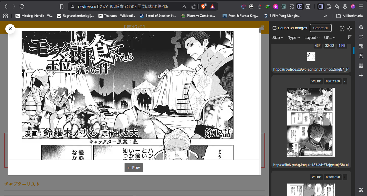Image resolution: width=367 pixels, height=196 pixels.
Task: Add a new sidebar item with plus
Action: point(361,76)
